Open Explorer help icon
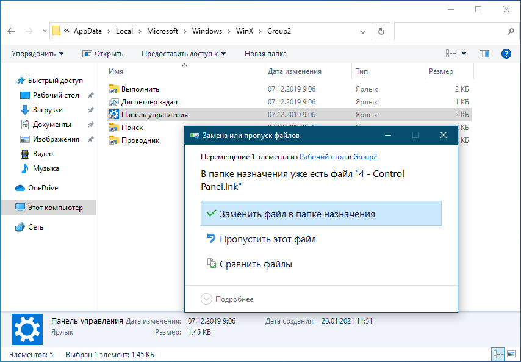Viewport: 521px width, 362px height. point(506,54)
